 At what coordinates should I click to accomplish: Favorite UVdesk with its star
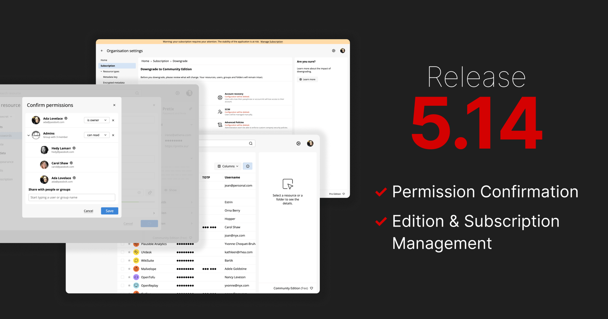pyautogui.click(x=129, y=252)
